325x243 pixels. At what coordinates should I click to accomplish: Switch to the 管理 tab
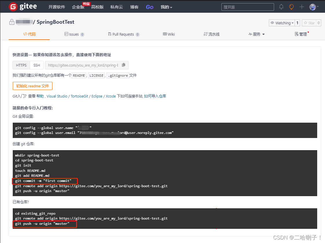click(301, 34)
